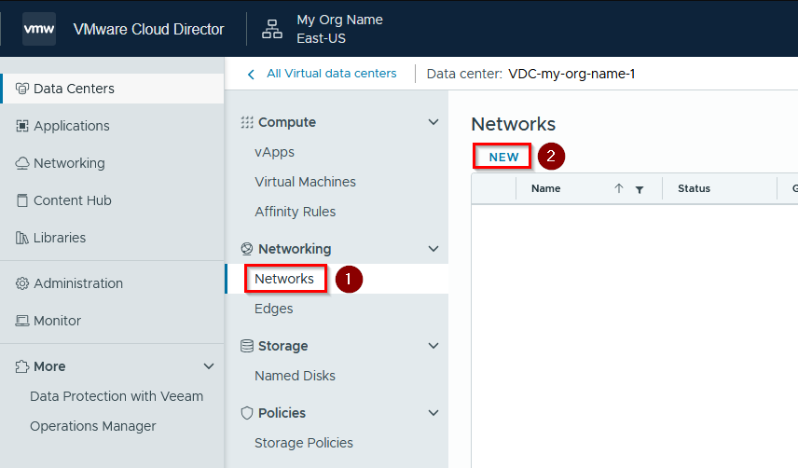Select Edges under Networking

[x=274, y=309]
